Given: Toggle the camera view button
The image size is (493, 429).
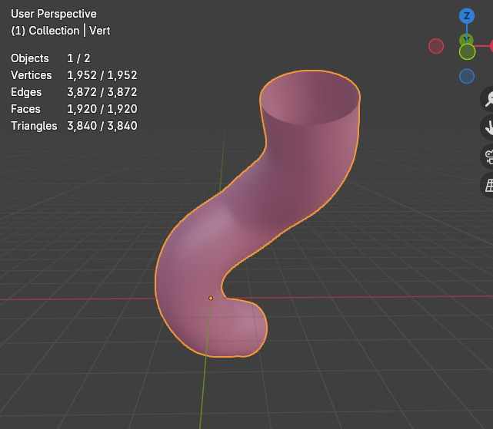Looking at the screenshot, I should pos(488,157).
